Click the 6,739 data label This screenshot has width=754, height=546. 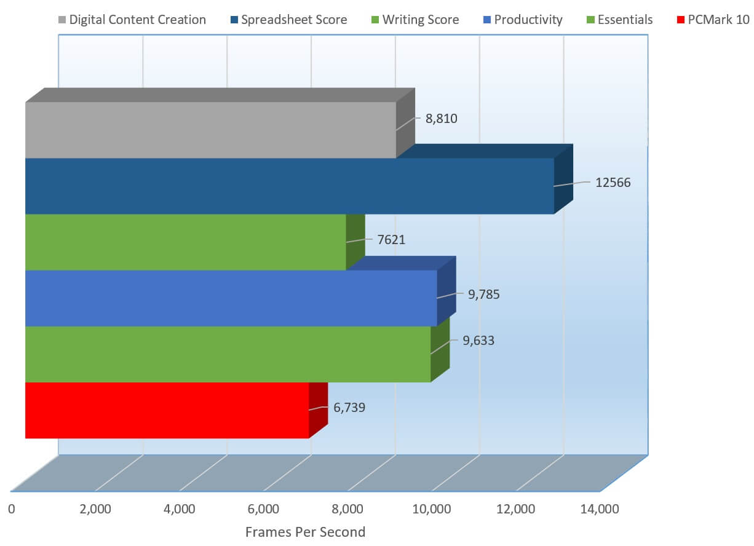349,407
